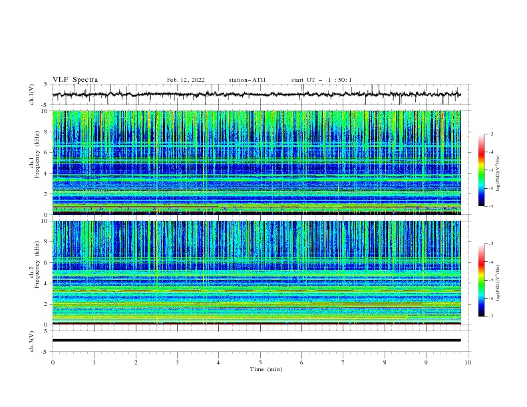Click the "station=ATH" header label
Viewport: 527px width, 407px height.
(x=247, y=80)
